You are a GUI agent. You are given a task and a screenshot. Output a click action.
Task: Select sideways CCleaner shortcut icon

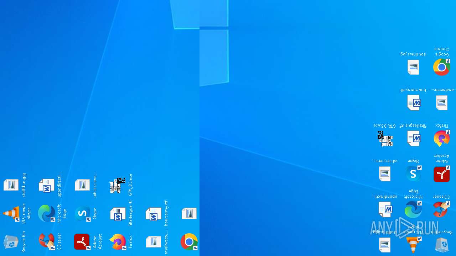pos(47,242)
